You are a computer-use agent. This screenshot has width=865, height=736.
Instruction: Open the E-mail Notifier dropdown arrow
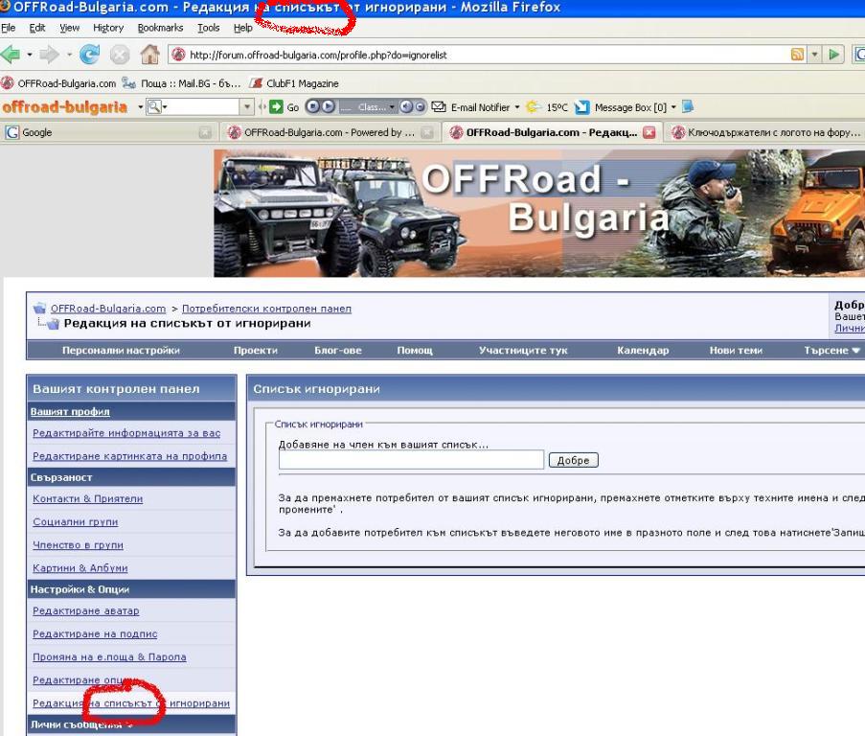[517, 107]
